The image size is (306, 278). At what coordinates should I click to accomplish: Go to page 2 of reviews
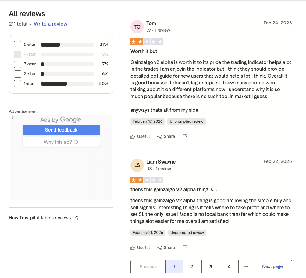pos(192,267)
